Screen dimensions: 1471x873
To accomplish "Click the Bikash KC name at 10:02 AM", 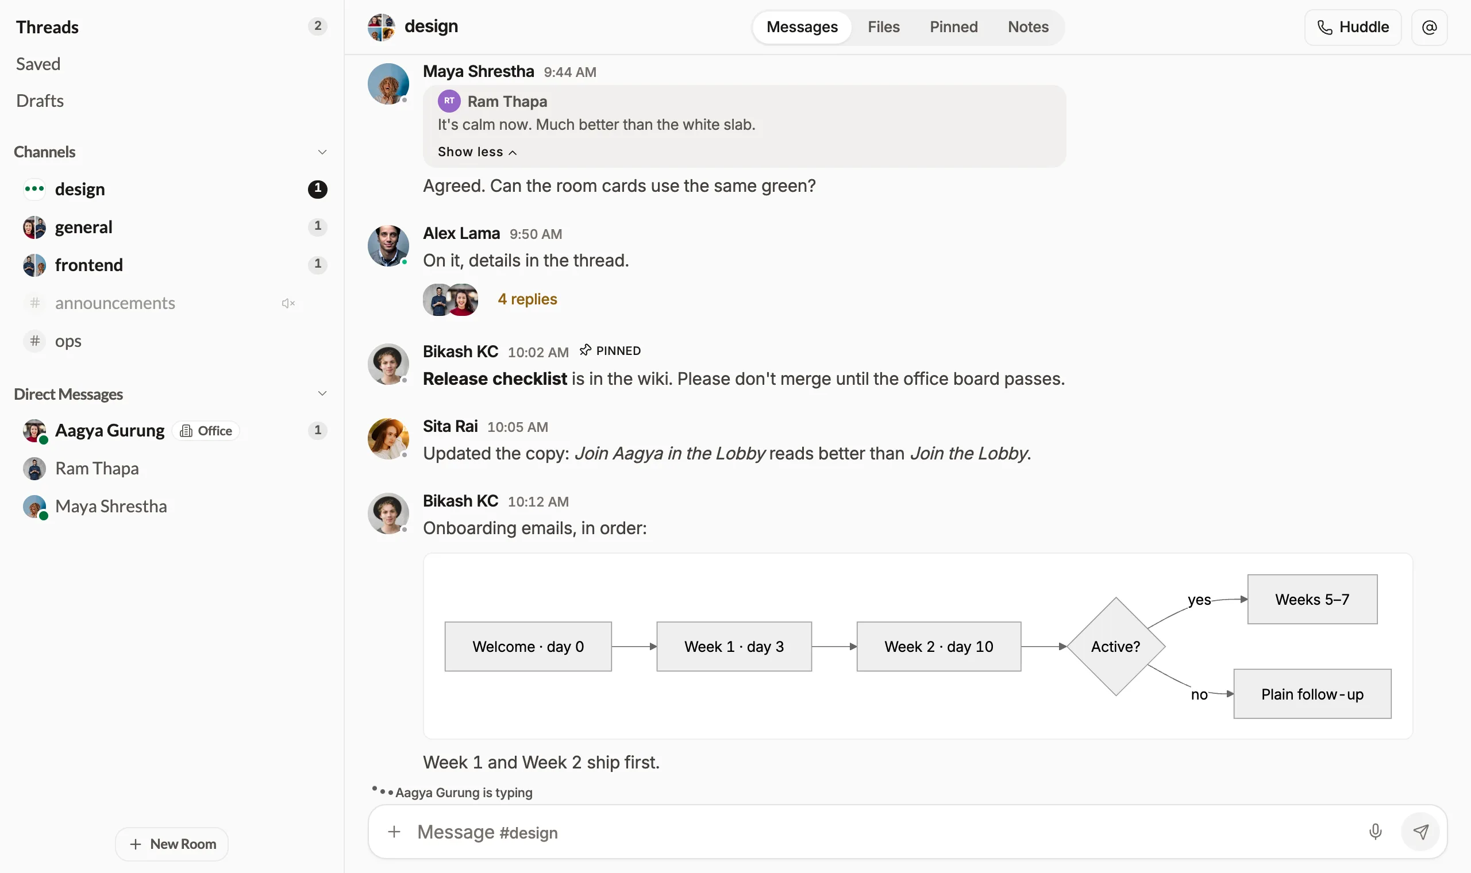I will tap(460, 351).
